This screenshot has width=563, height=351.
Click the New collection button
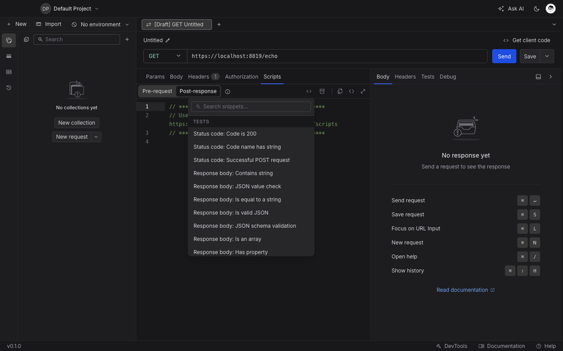click(x=77, y=123)
